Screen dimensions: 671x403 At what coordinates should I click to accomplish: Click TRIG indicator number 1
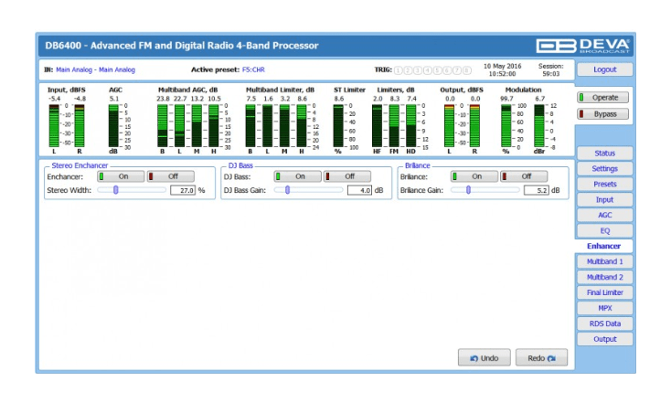click(x=399, y=69)
